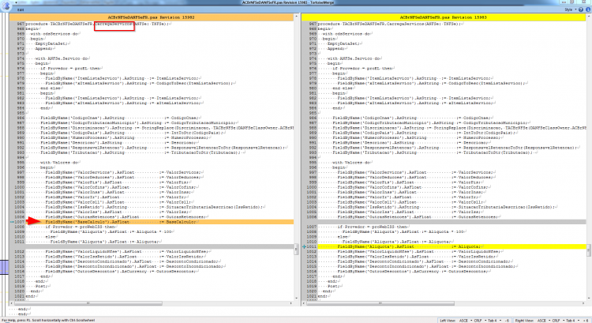Click the blue Help question mark icon
Viewport: 592px width, 323px height.
click(x=581, y=9)
